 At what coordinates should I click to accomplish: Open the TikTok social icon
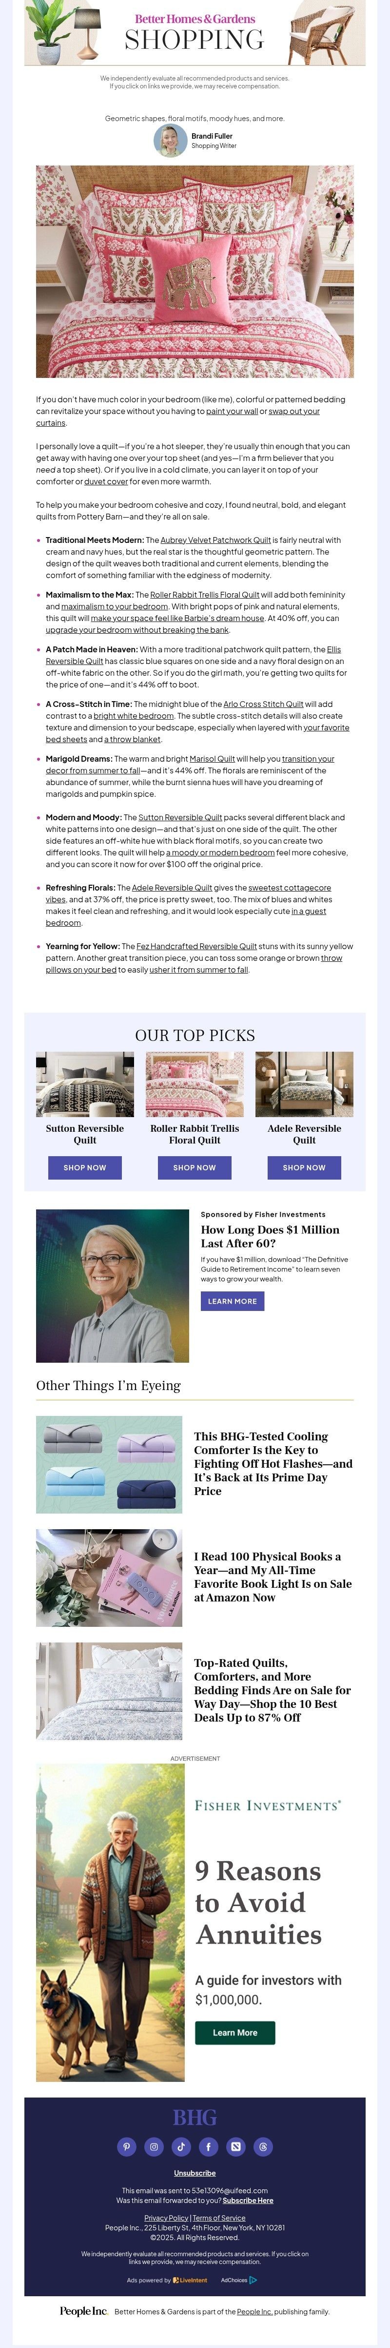[181, 2146]
